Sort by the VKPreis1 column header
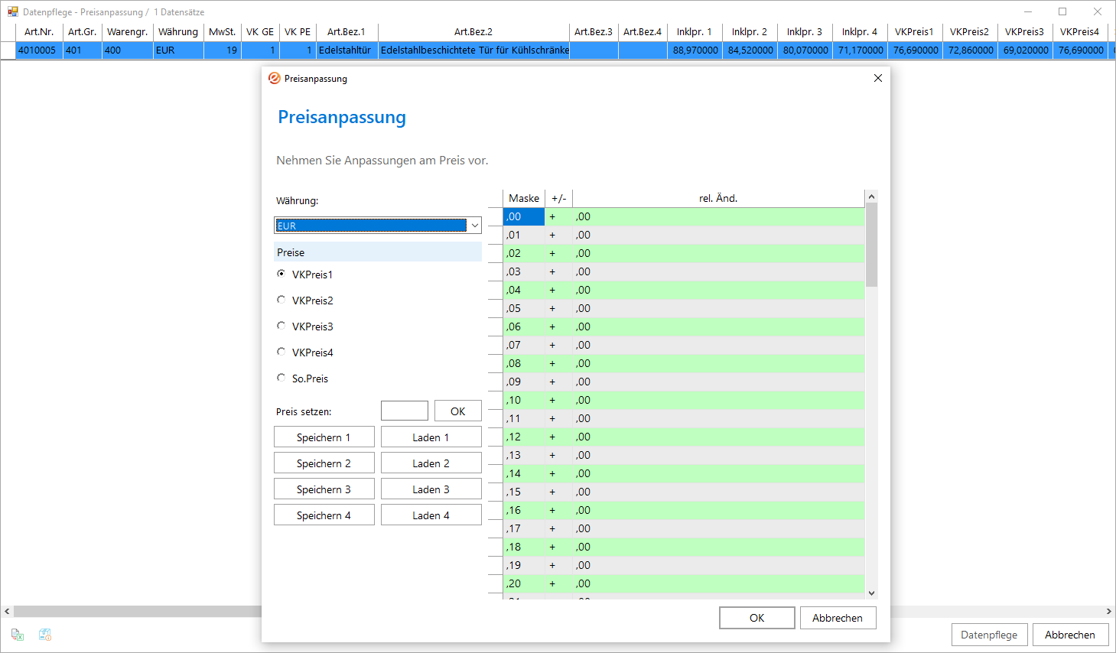Viewport: 1116px width, 653px height. click(914, 31)
